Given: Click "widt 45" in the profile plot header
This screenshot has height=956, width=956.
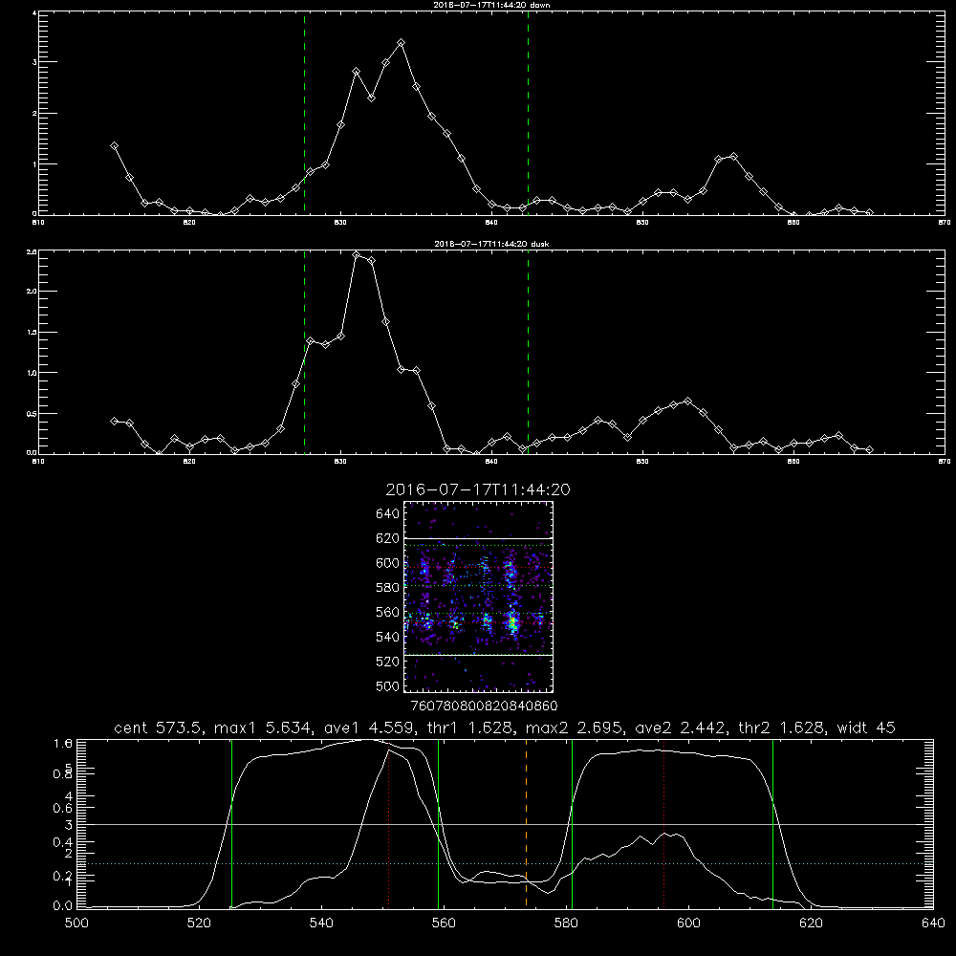Looking at the screenshot, I should tap(866, 728).
